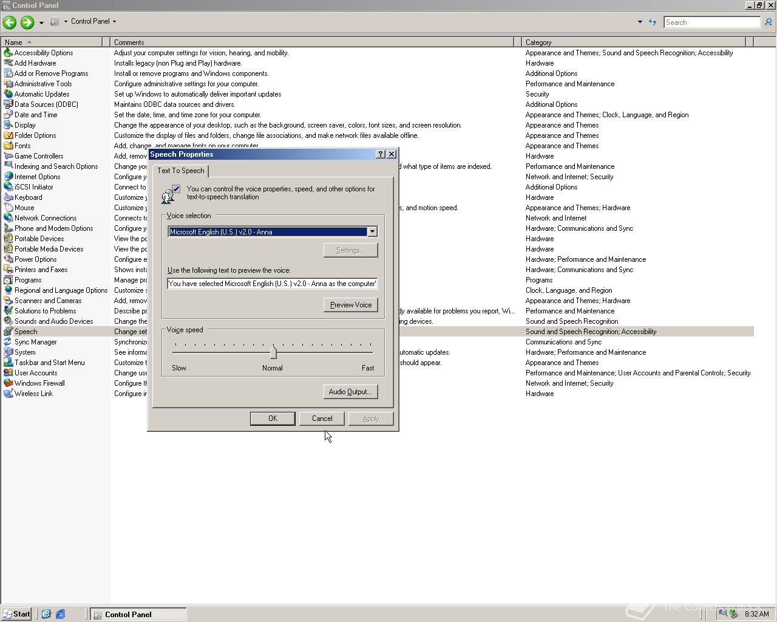Select the Display icon
Screen dimensions: 777x622
pos(8,125)
